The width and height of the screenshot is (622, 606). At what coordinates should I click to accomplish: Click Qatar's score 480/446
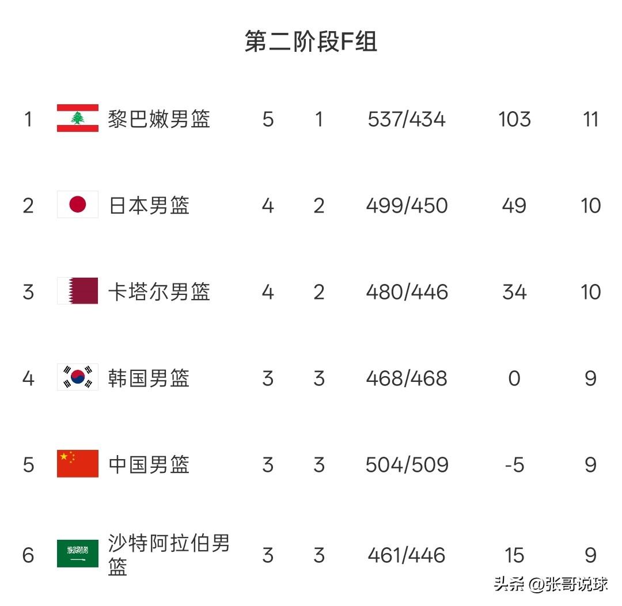point(407,291)
